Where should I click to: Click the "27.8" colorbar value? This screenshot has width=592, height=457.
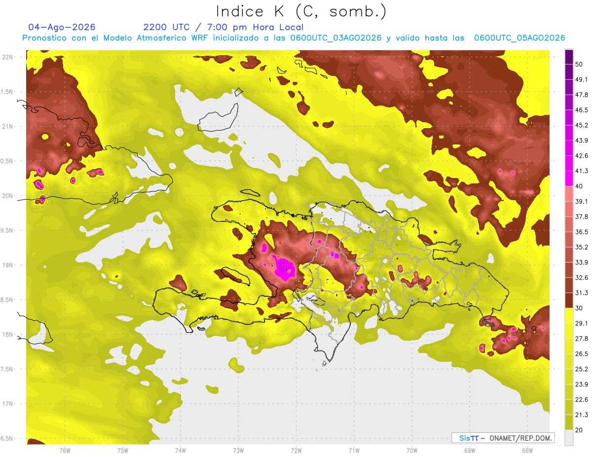[582, 339]
